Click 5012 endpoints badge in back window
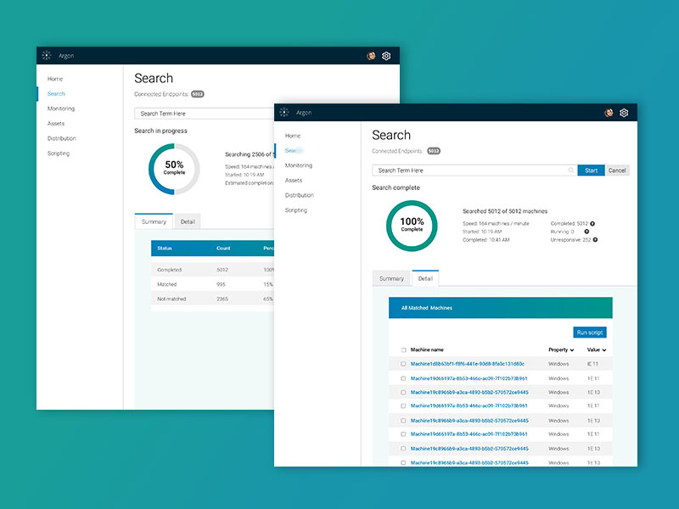 pos(198,94)
